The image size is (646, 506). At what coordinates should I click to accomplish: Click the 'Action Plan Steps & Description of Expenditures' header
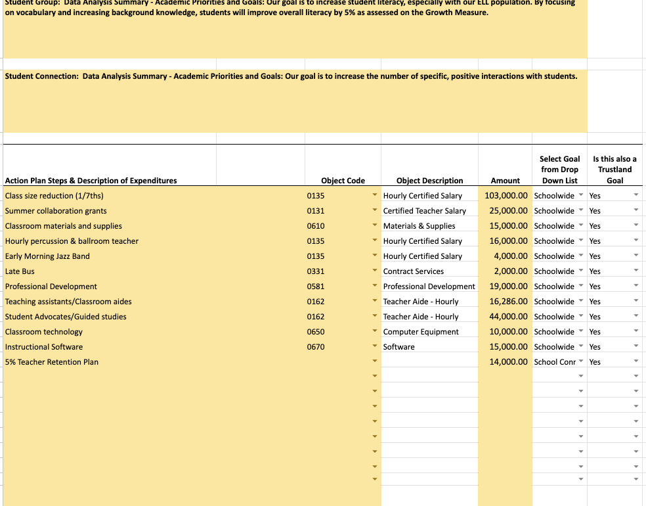pos(91,181)
